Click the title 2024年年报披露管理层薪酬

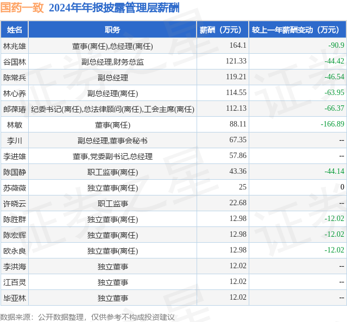(114, 8)
